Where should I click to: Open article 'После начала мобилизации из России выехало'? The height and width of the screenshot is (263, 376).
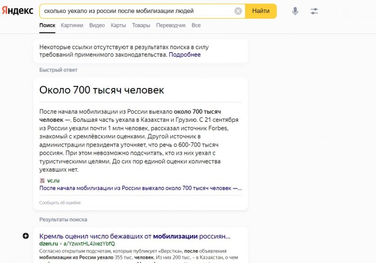pos(140,188)
